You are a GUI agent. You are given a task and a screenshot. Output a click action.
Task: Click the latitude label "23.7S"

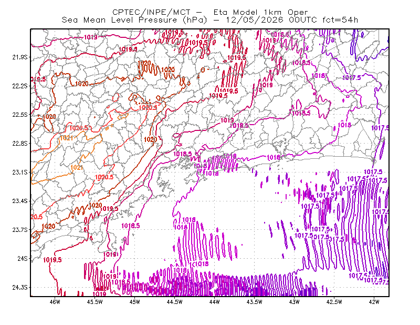tap(20, 230)
